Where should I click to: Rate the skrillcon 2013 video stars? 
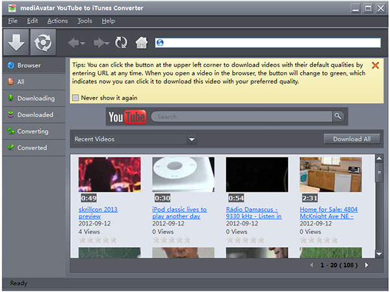click(x=97, y=240)
